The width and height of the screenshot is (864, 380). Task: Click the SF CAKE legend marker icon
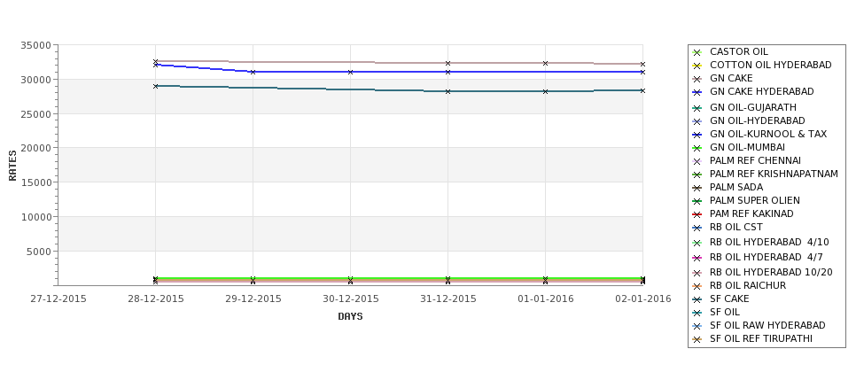pyautogui.click(x=697, y=299)
